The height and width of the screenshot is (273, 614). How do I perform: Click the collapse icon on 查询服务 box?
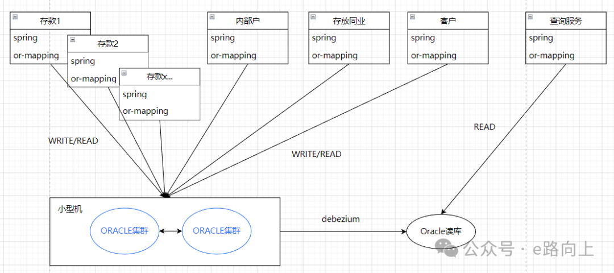pos(530,17)
